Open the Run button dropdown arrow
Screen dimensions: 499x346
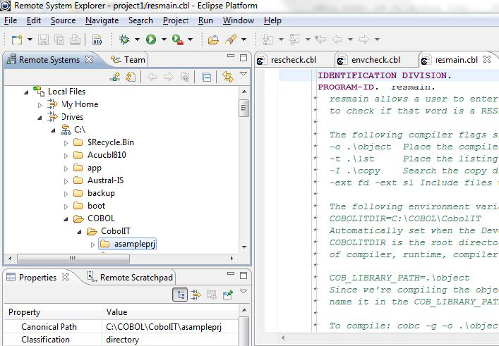coord(162,40)
